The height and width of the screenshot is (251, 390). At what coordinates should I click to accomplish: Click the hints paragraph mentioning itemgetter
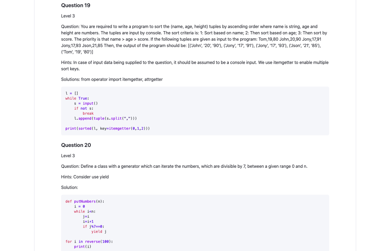click(x=195, y=65)
